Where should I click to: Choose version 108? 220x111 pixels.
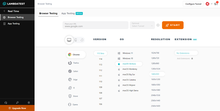point(100,93)
